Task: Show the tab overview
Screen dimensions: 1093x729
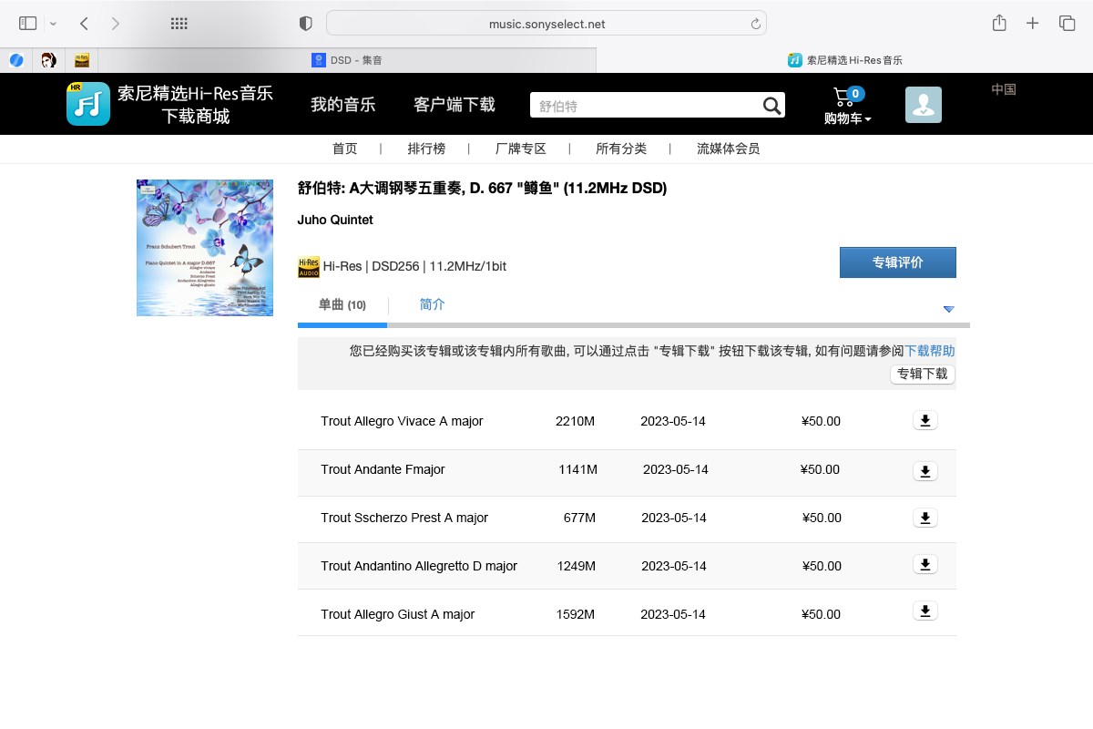Action: click(1067, 24)
